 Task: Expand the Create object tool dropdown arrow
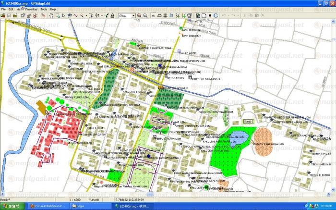(87, 15)
